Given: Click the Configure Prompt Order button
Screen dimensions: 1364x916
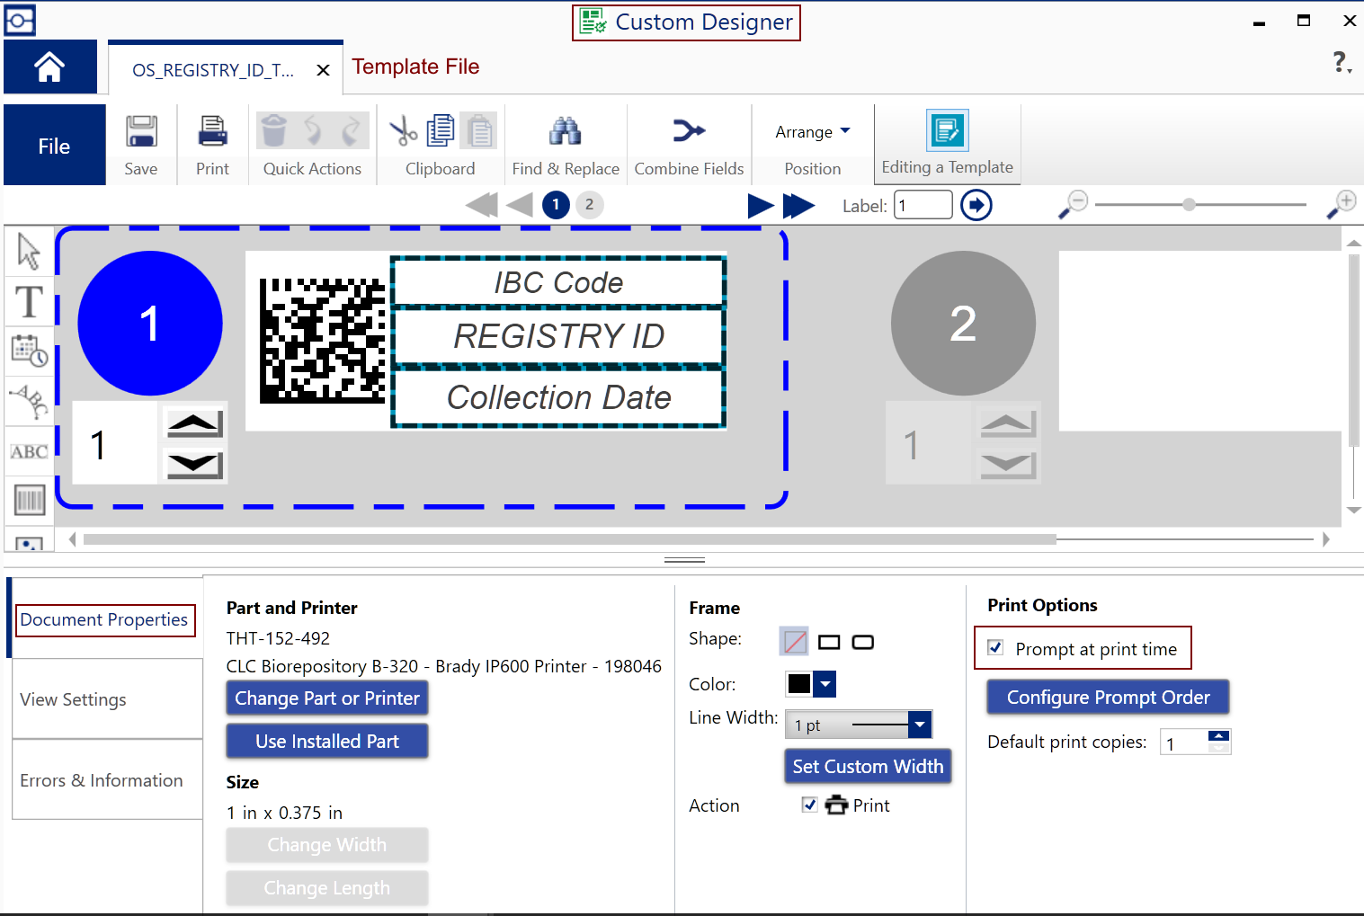Looking at the screenshot, I should tap(1108, 698).
